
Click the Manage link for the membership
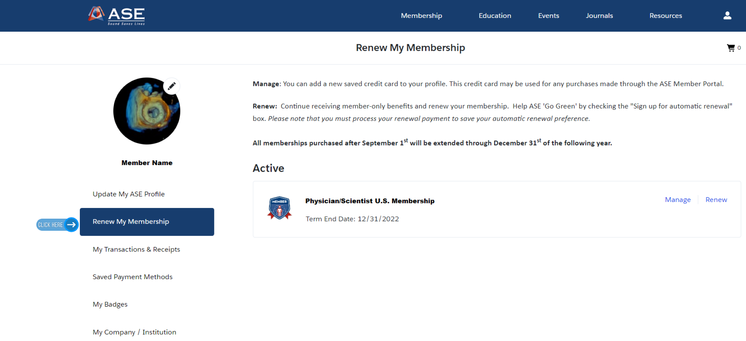coord(678,200)
